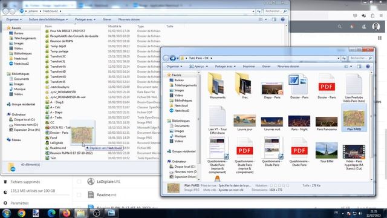
Task: Select the Louvre jour image thumbnail
Action: pos(244,122)
